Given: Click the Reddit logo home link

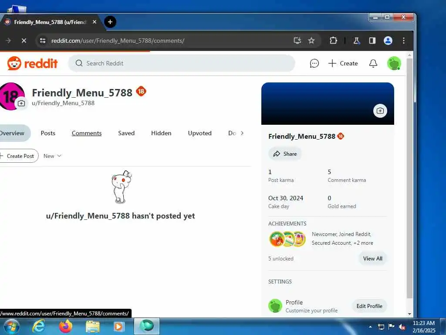Looking at the screenshot, I should coord(32,63).
